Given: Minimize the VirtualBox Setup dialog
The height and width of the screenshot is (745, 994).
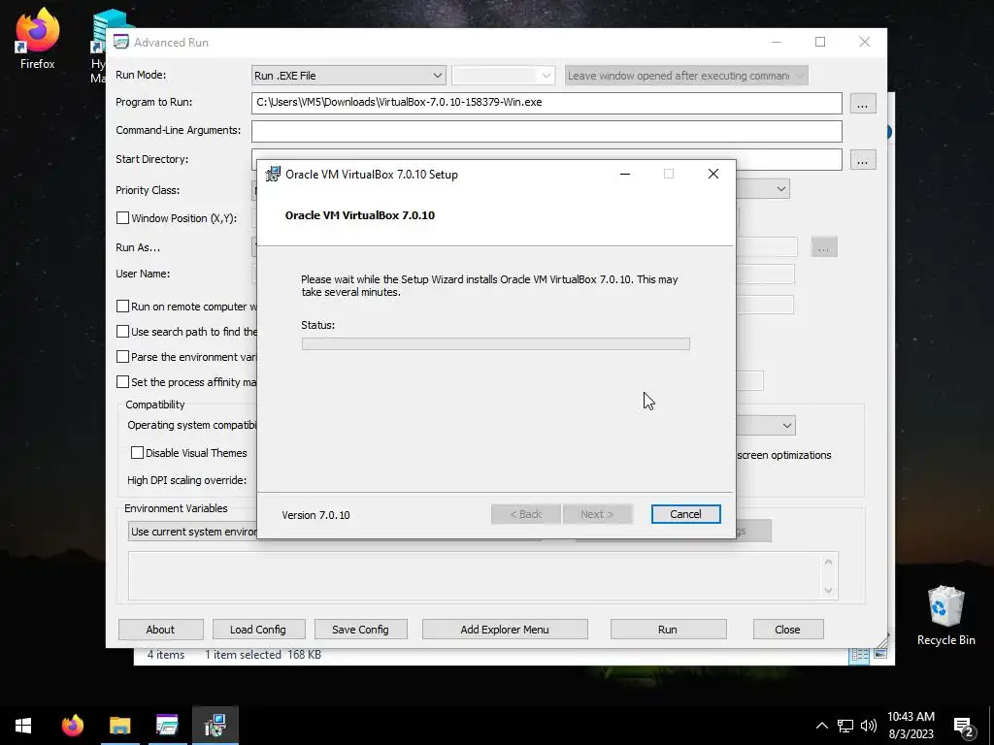Looking at the screenshot, I should coord(625,175).
